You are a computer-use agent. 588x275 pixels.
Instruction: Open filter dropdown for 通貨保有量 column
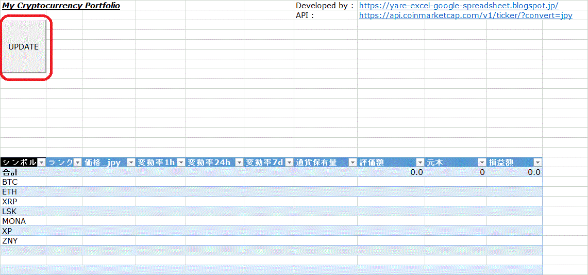tap(352, 163)
